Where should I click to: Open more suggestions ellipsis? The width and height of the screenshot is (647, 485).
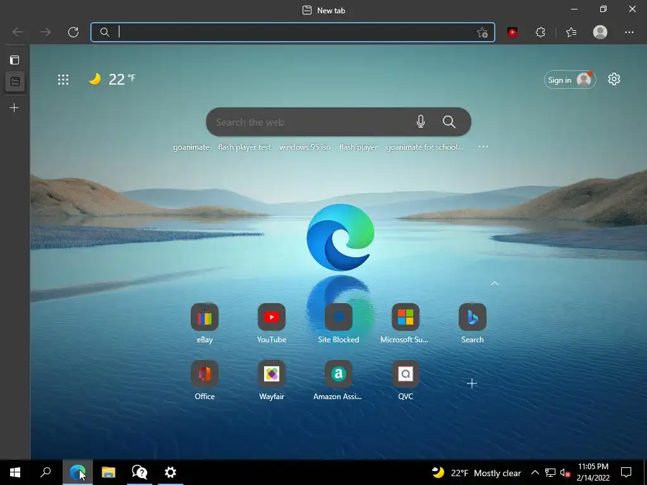point(483,147)
